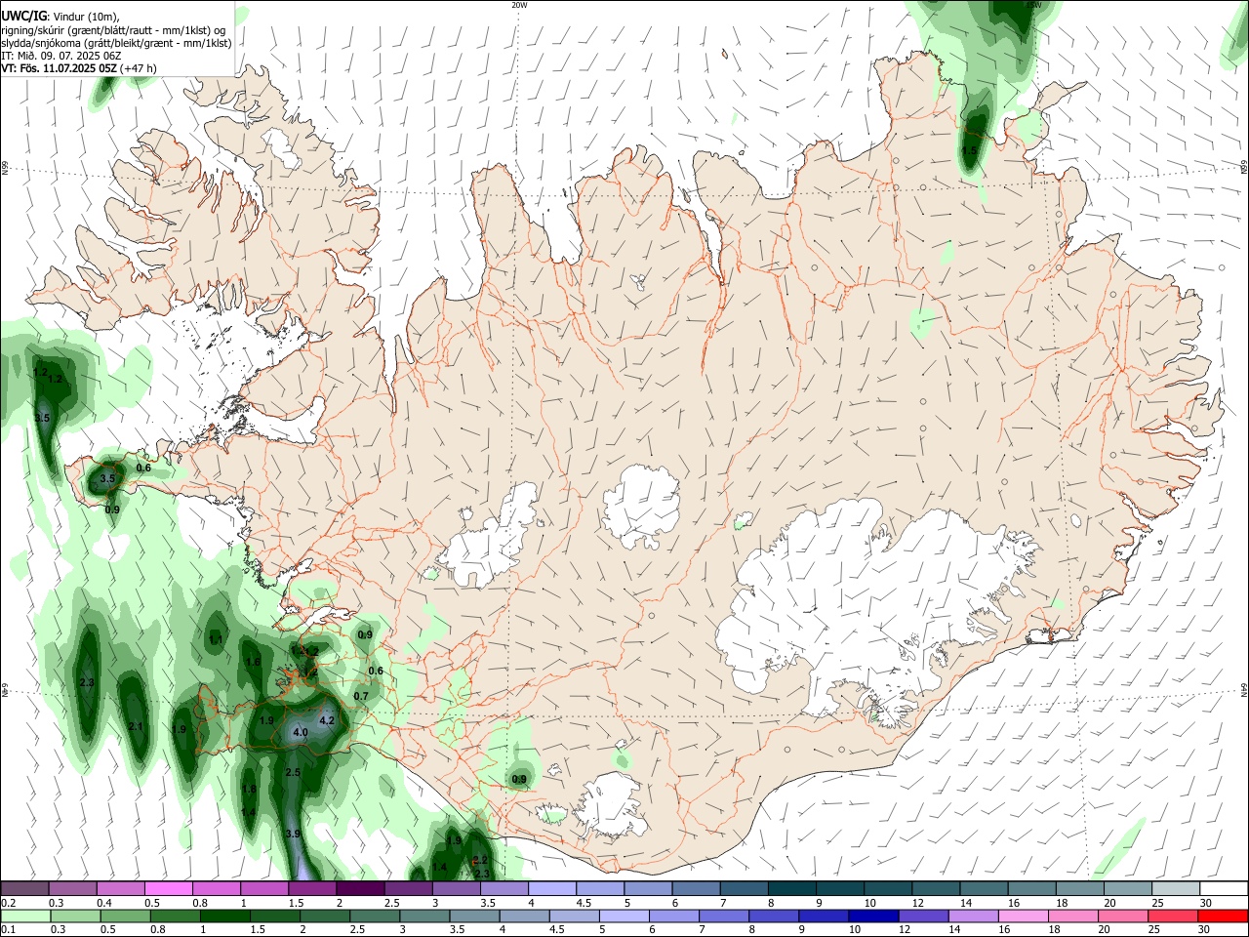Click the UWC/IG title text
The image size is (1249, 937).
pos(23,16)
